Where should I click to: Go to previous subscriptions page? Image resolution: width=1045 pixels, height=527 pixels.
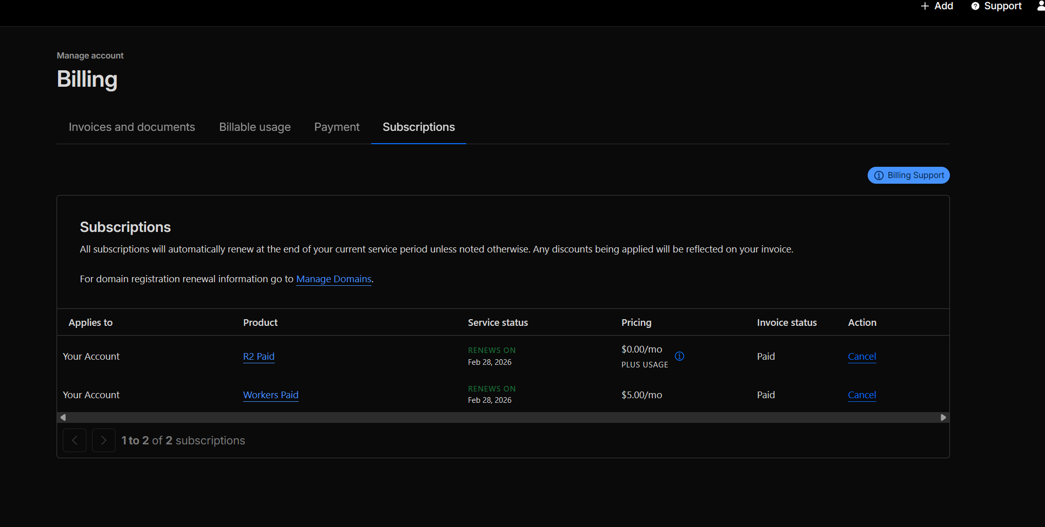tap(75, 440)
